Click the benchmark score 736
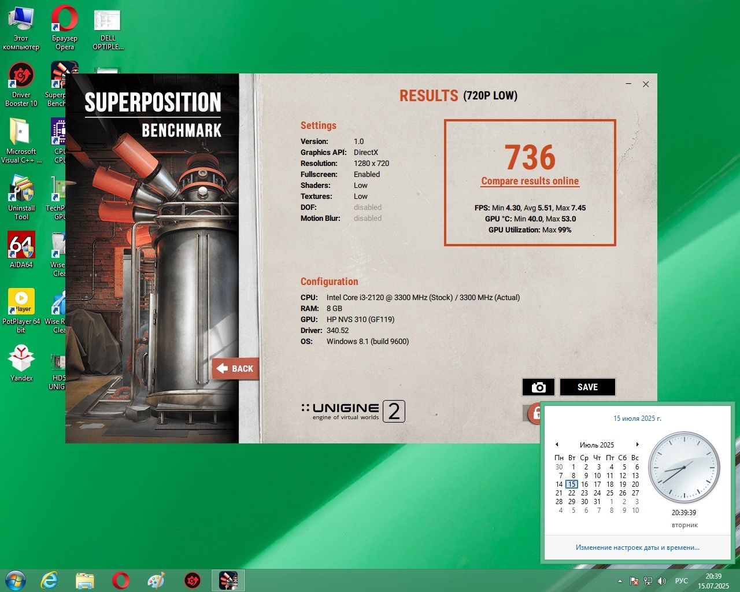Viewport: 740px width, 592px height. point(530,157)
